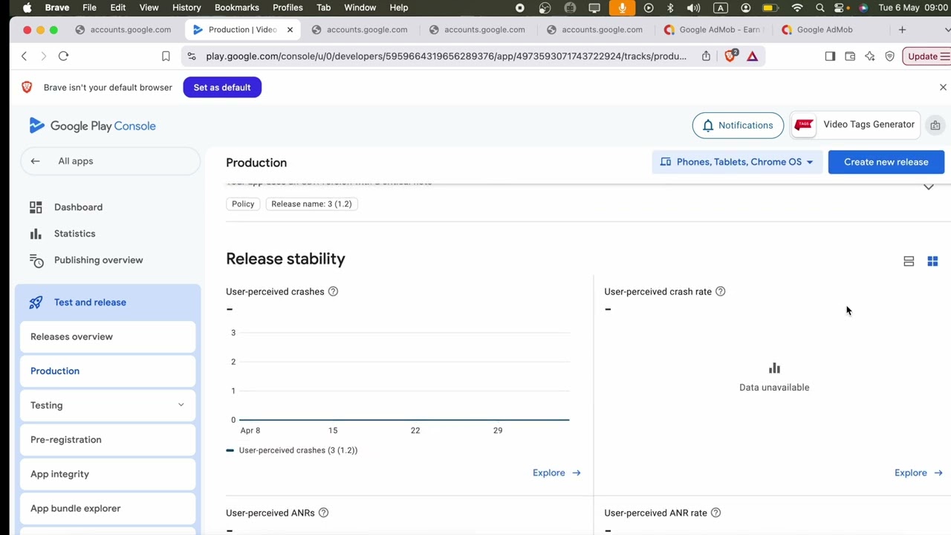Click the Notifications bell button
This screenshot has height=535, width=951.
tap(738, 126)
